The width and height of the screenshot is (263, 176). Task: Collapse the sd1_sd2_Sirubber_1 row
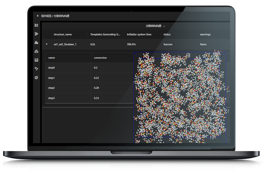click(47, 44)
